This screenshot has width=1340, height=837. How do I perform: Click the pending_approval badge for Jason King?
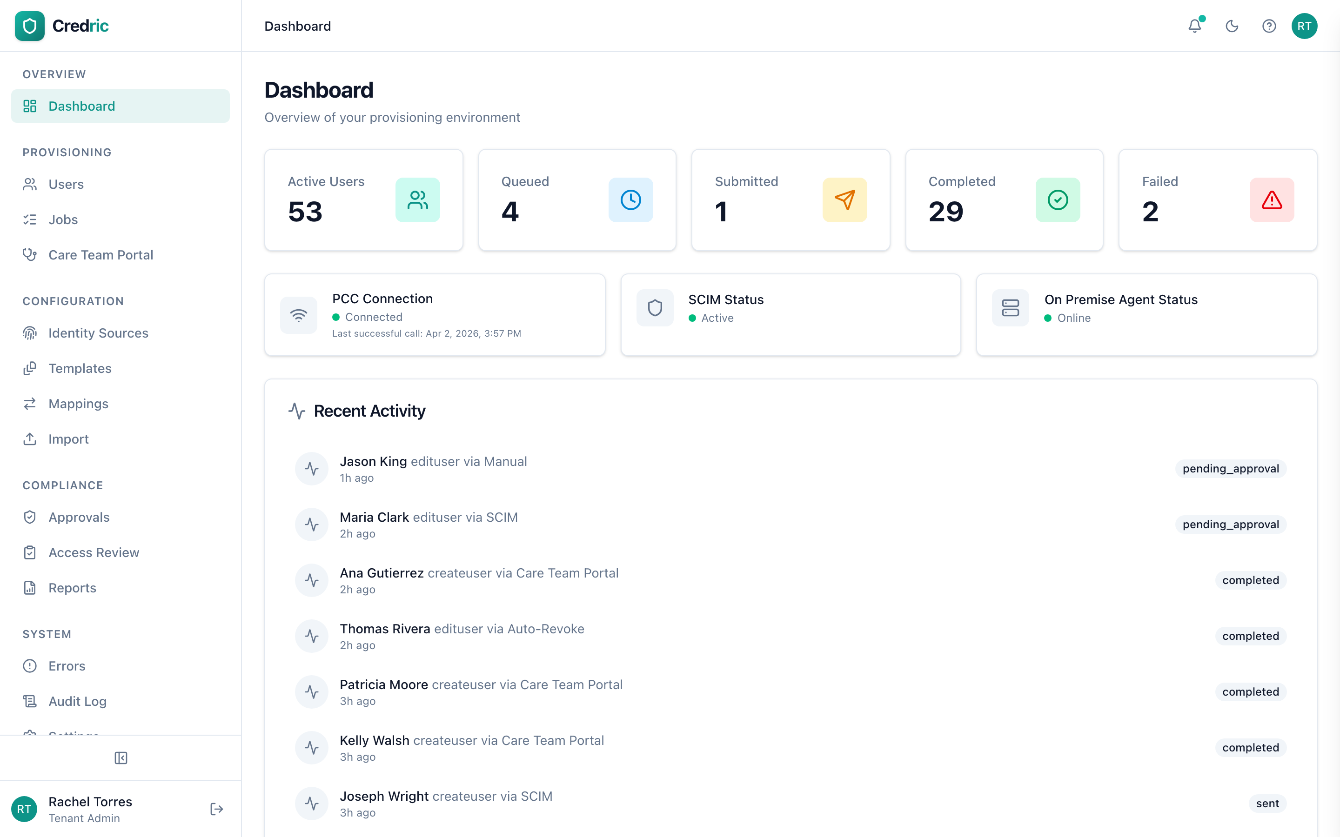[x=1230, y=468]
